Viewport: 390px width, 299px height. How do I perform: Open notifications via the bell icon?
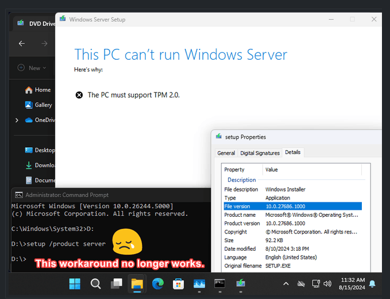tap(372, 283)
